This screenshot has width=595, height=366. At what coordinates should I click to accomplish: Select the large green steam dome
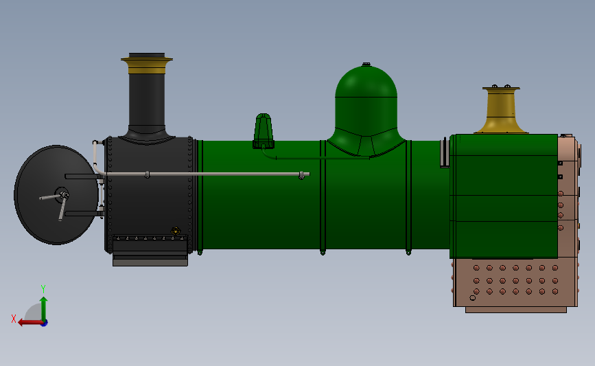[x=366, y=110]
